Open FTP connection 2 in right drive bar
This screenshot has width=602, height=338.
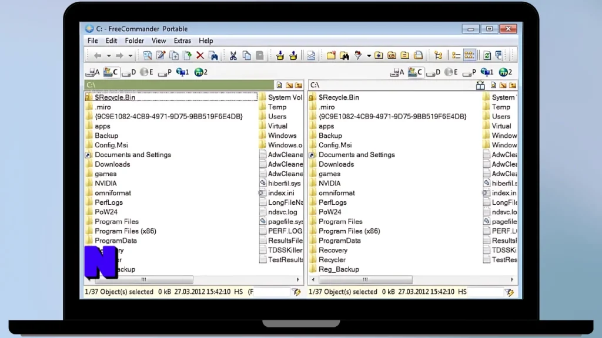pos(505,72)
